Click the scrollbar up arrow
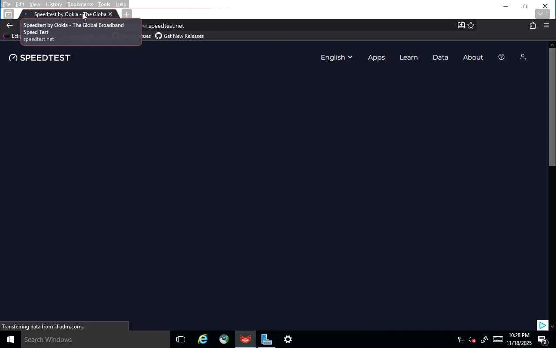 click(x=553, y=44)
